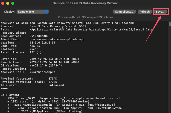Viewport: 171px width, 113px height.
Task: Click the Physical footprint (peak) 3708K value
Action: (x=53, y=82)
